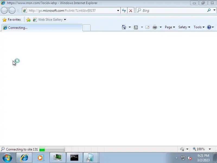Viewport: 217px width, 163px height.
Task: Click the Refresh button
Action: pos(124,11)
